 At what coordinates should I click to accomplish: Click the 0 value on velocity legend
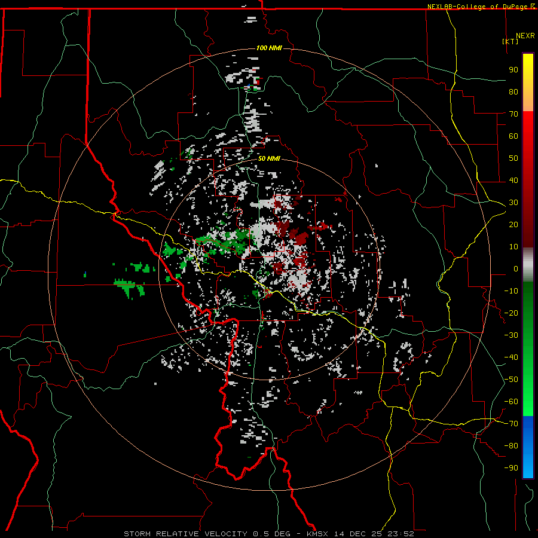click(x=516, y=268)
